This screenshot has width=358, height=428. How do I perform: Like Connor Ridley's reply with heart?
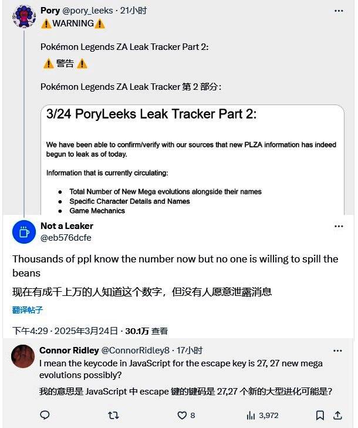[182, 415]
